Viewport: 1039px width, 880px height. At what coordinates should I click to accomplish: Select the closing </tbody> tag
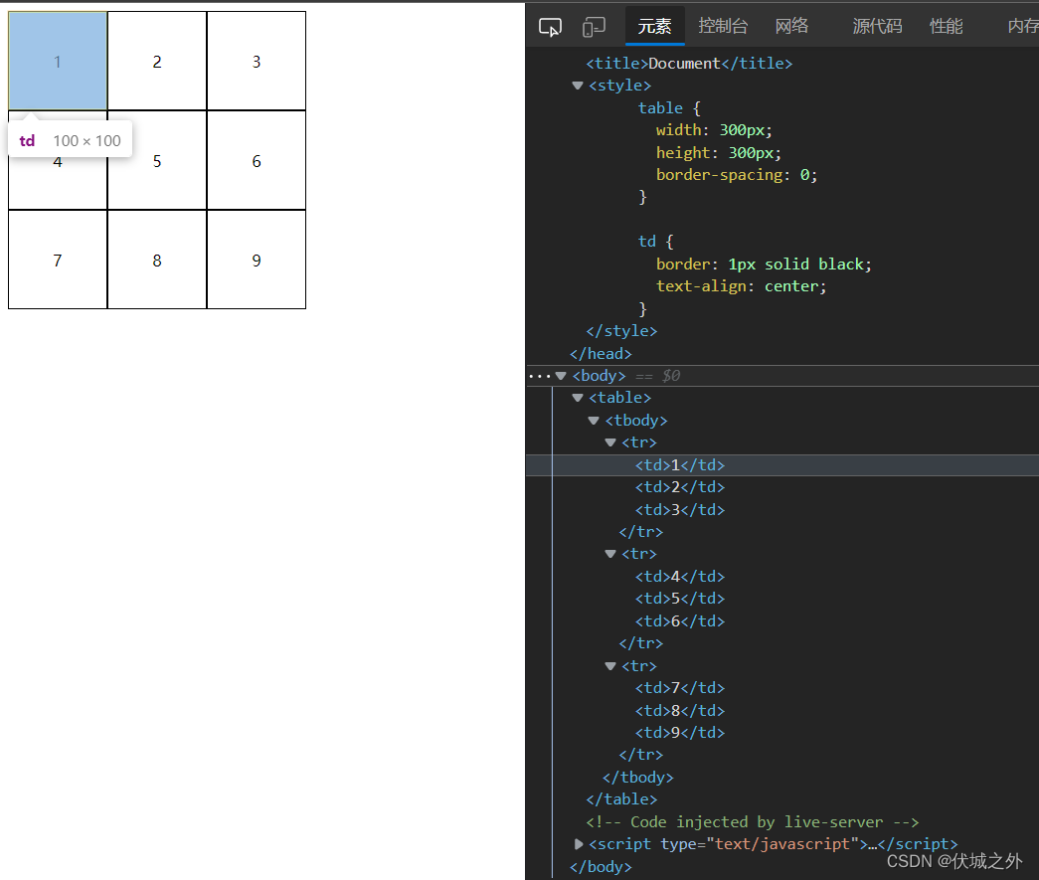click(x=637, y=778)
